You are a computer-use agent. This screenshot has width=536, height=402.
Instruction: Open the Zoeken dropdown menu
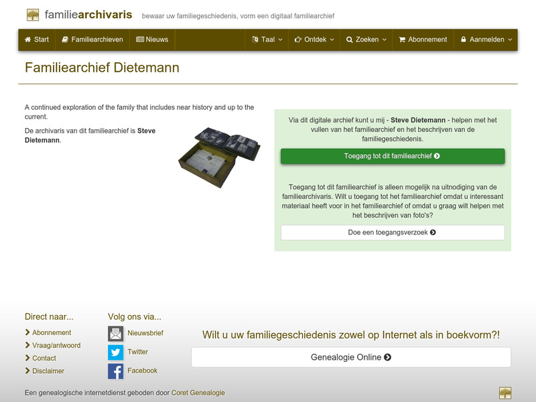366,40
